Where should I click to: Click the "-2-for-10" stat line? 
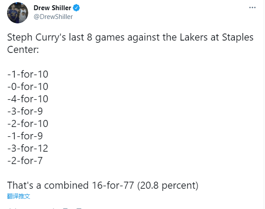click(x=28, y=123)
